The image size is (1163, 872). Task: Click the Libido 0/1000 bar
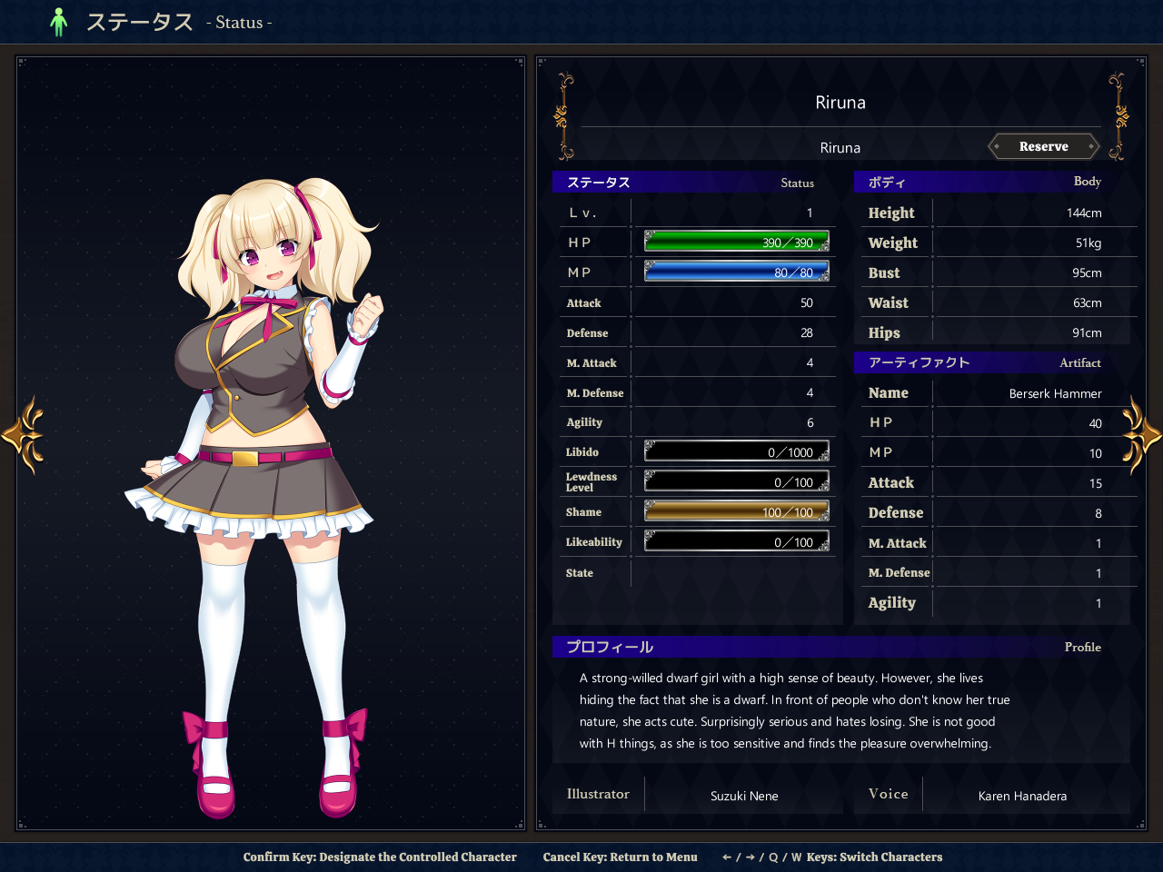point(737,451)
